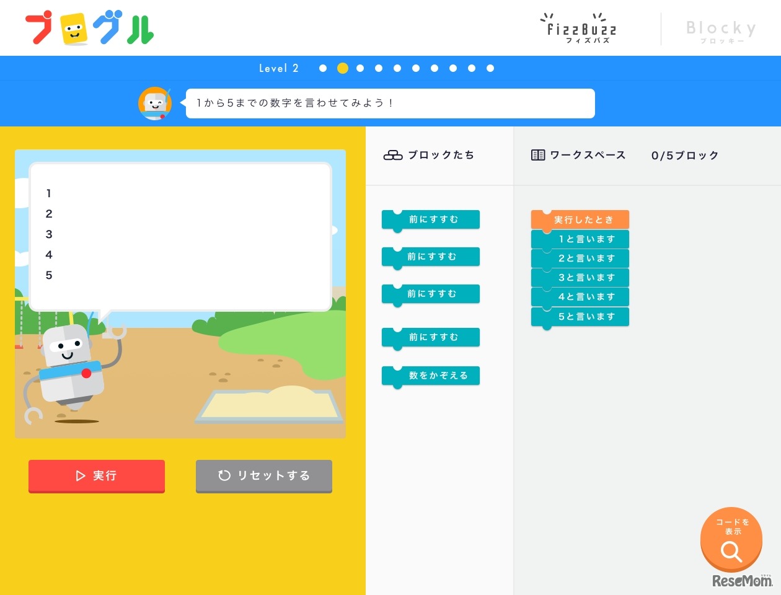Click the ブロックたち blocks icon
The image size is (781, 595).
393,156
